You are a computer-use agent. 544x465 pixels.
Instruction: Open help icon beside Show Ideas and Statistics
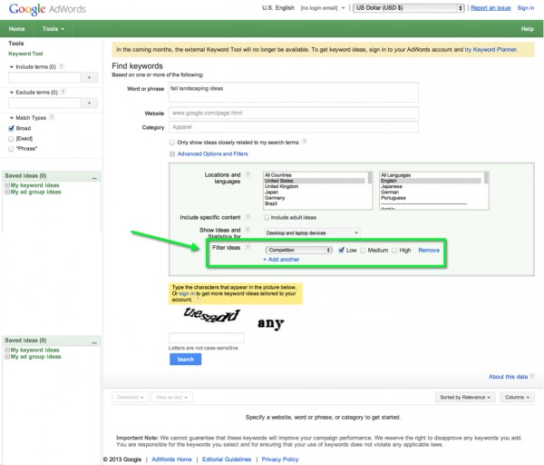click(x=248, y=230)
